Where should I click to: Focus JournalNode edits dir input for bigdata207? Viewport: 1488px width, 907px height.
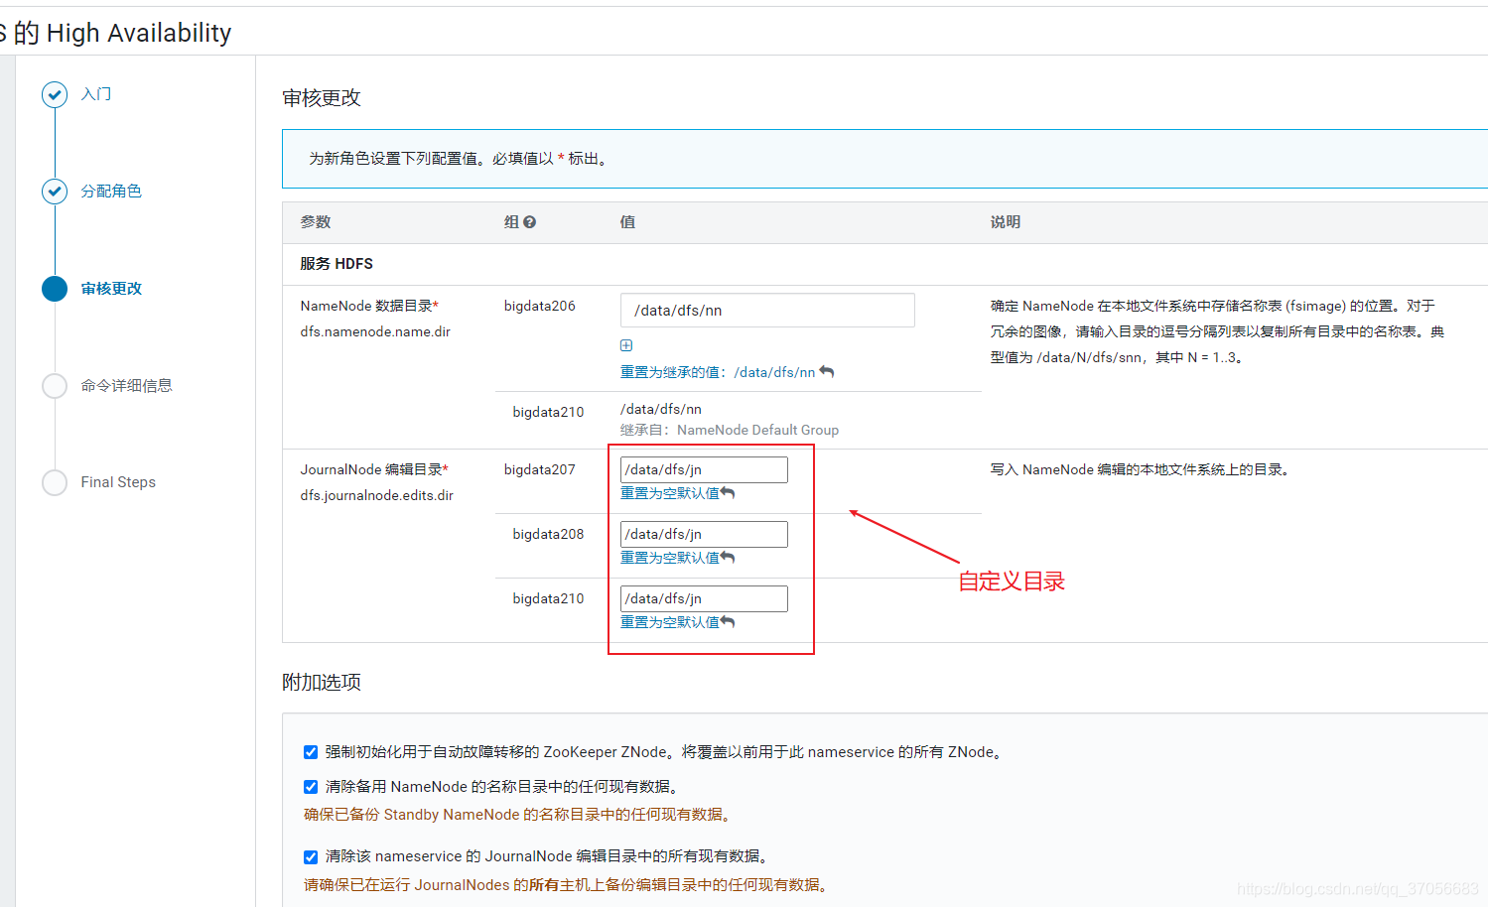(x=704, y=469)
